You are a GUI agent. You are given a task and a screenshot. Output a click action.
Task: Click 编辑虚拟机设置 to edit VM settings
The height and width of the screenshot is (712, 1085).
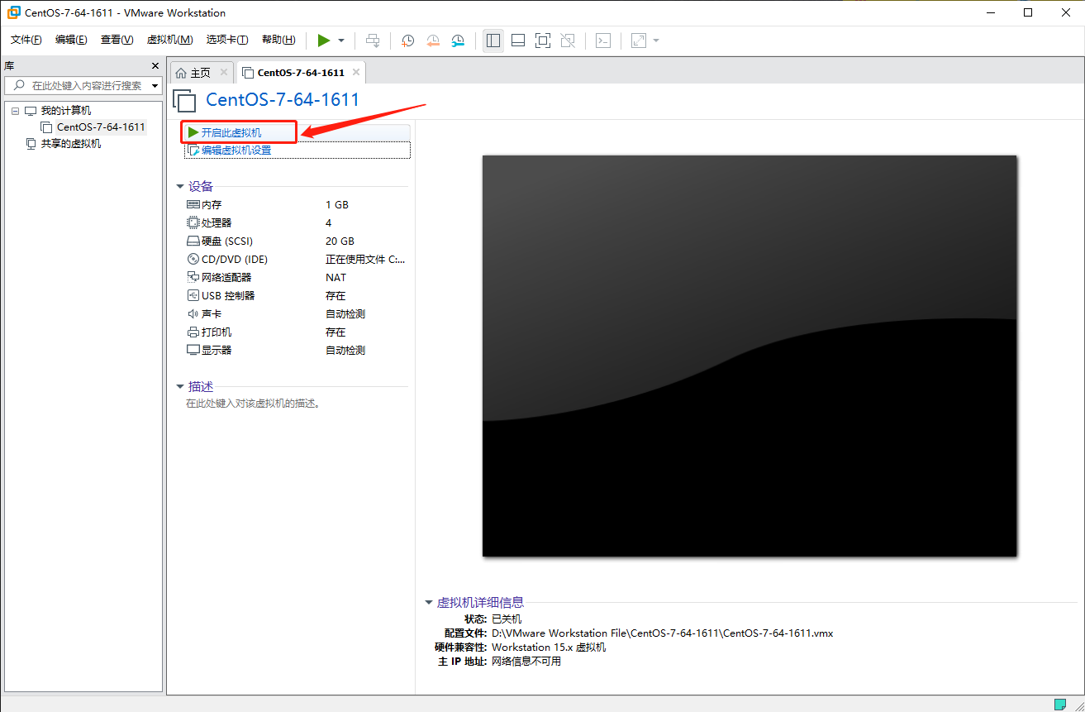(x=238, y=149)
